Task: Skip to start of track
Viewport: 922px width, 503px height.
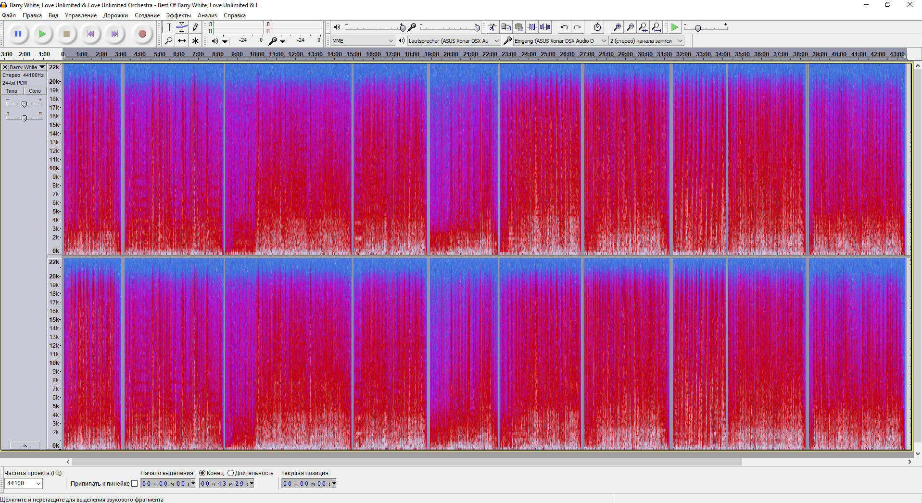Action: 90,34
